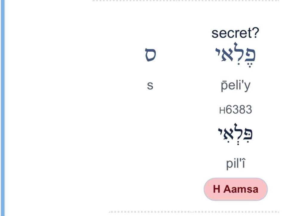The image size is (306, 216).
Task: Select the blue Hebrew word above pēli'y
Action: pyautogui.click(x=235, y=56)
